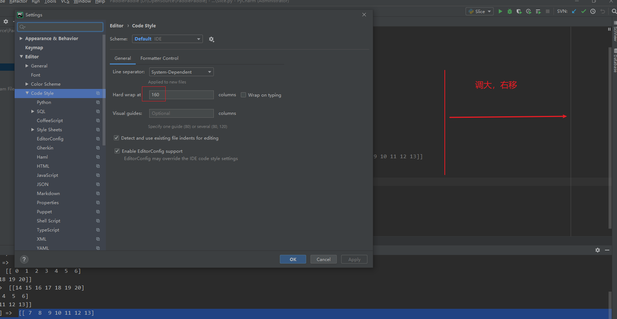Image resolution: width=617 pixels, height=319 pixels.
Task: Select CoffeeScript code style entry
Action: pyautogui.click(x=50, y=121)
